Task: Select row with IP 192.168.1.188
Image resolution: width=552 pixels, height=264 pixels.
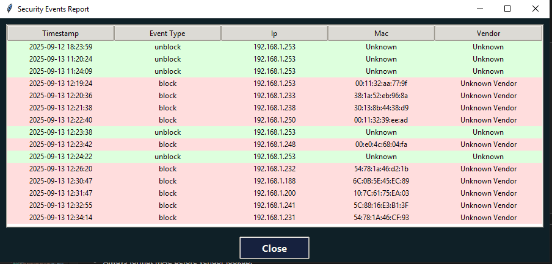Action: pos(274,181)
